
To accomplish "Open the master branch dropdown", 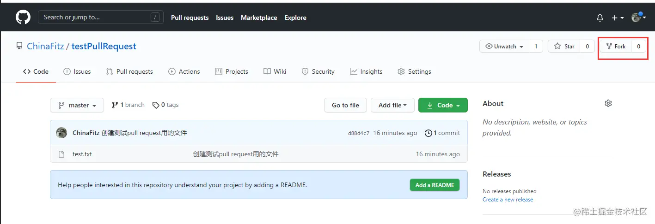I will tap(77, 105).
